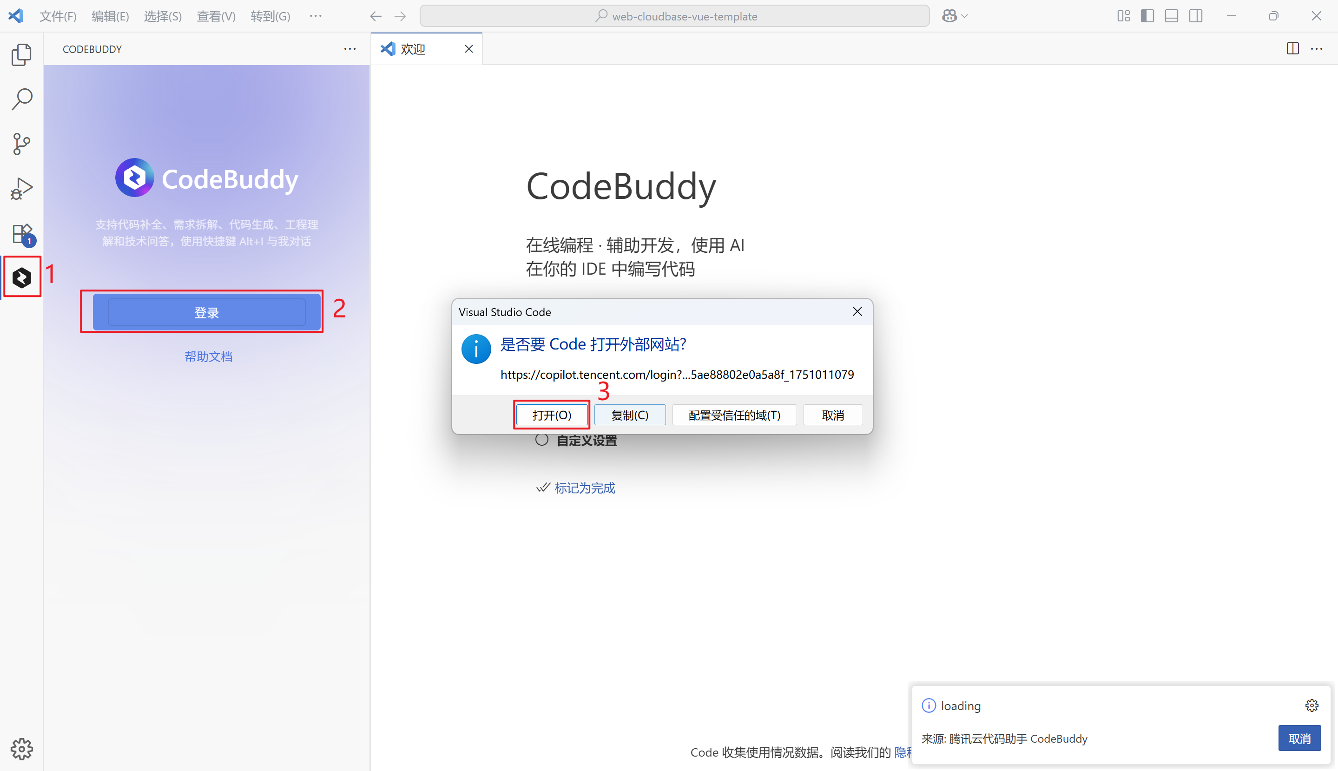Click the info icon in loading notification
The height and width of the screenshot is (771, 1338).
pos(929,705)
